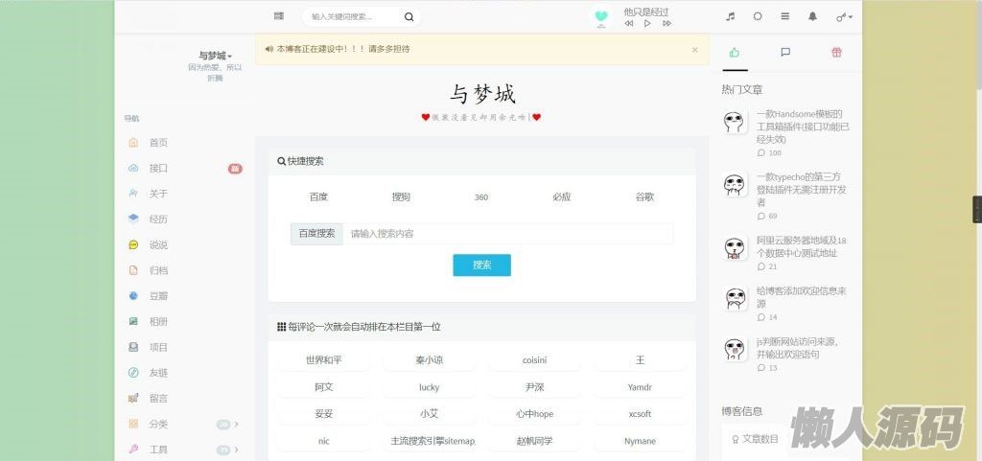
Task: Click the 请输入搜索内容 input field
Action: 508,234
